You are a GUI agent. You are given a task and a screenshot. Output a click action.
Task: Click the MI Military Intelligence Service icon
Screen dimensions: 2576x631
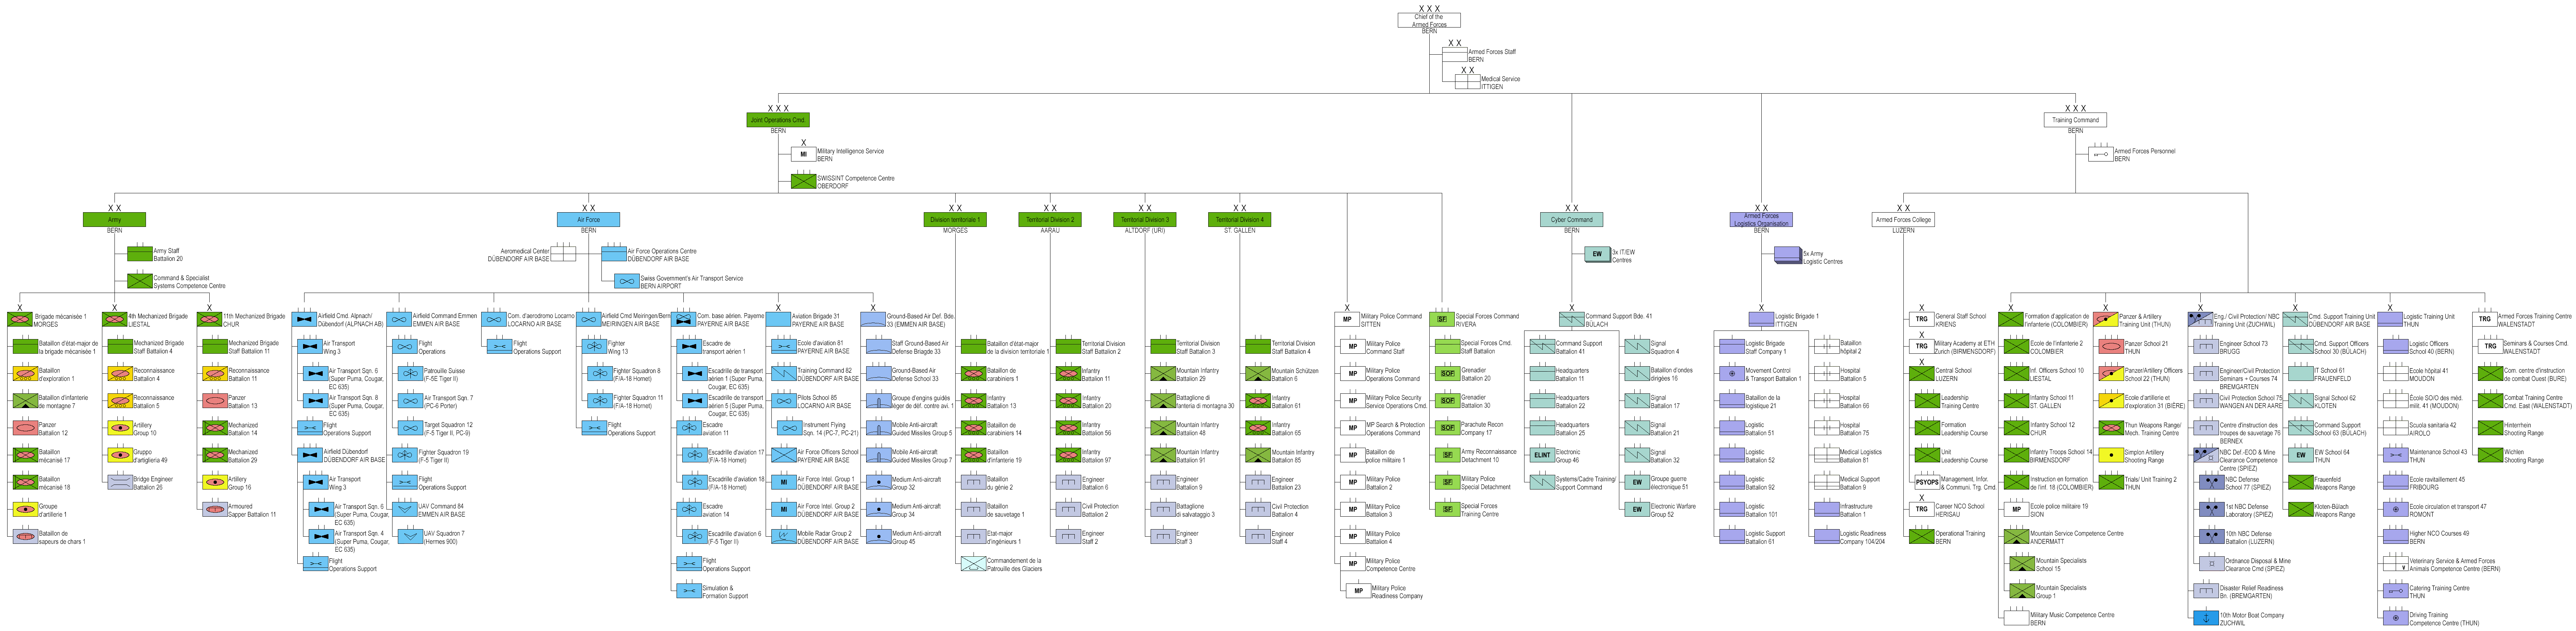[x=803, y=155]
